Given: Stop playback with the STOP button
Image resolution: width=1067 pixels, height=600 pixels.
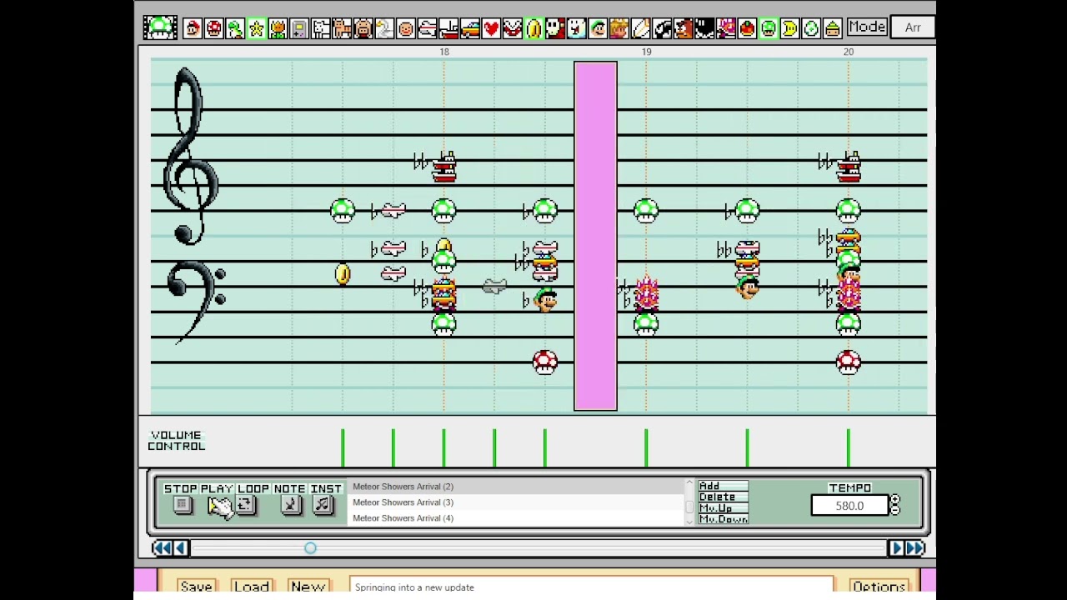Looking at the screenshot, I should click(x=183, y=505).
